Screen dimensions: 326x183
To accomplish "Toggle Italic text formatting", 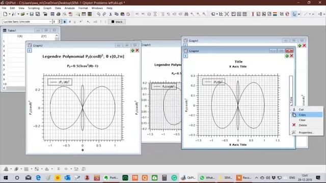I will tap(70, 21).
